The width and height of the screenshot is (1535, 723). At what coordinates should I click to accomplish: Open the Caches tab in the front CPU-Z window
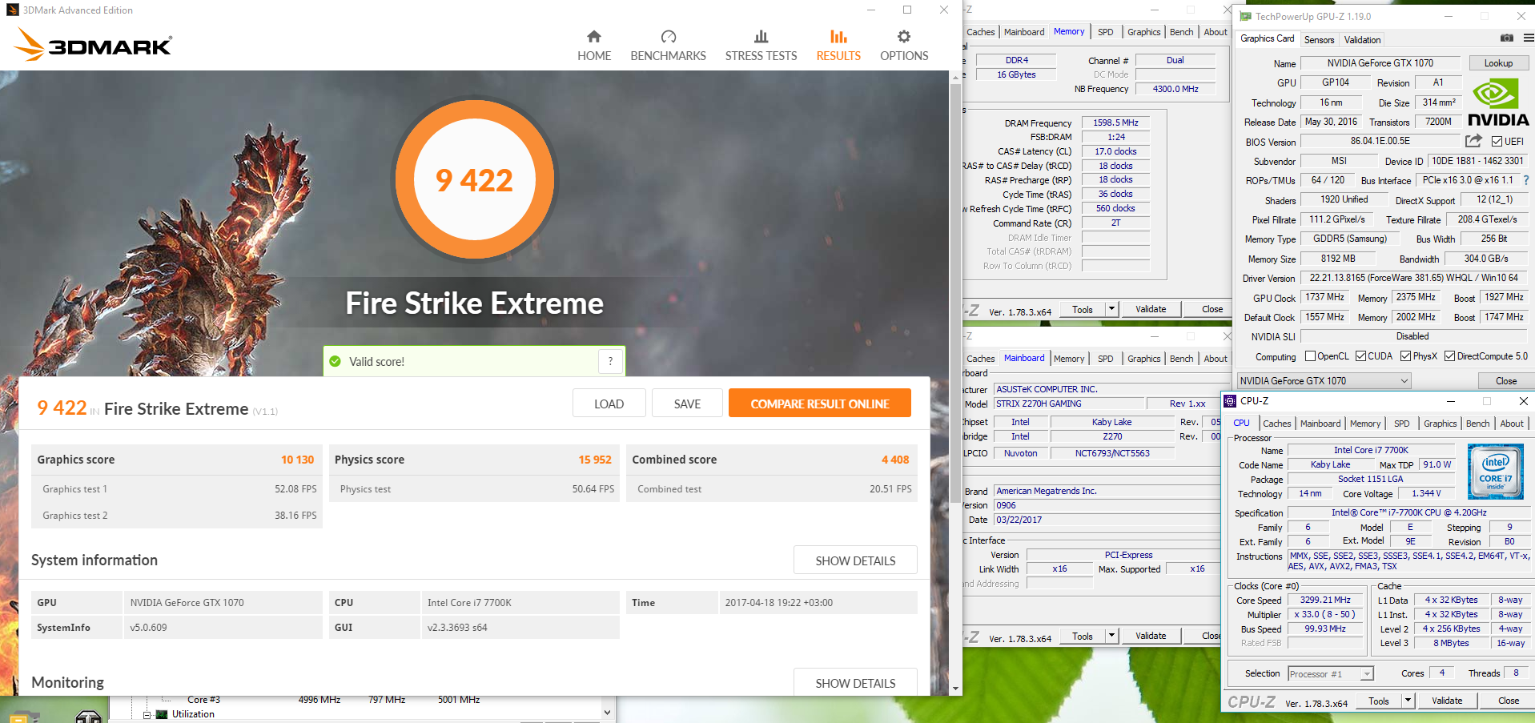(x=1277, y=424)
